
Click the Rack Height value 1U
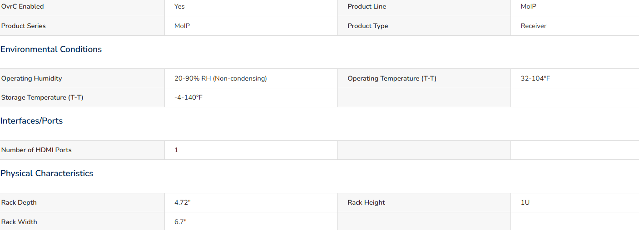[525, 202]
